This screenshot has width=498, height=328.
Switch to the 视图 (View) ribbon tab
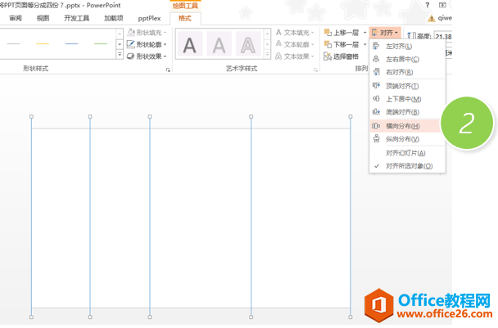tap(43, 18)
